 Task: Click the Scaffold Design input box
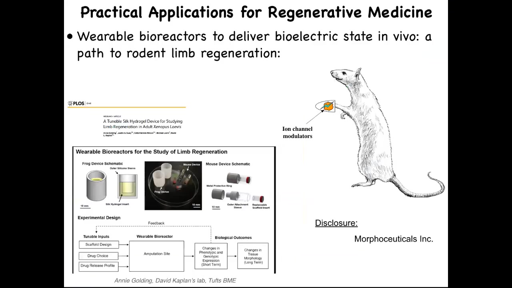click(x=98, y=244)
